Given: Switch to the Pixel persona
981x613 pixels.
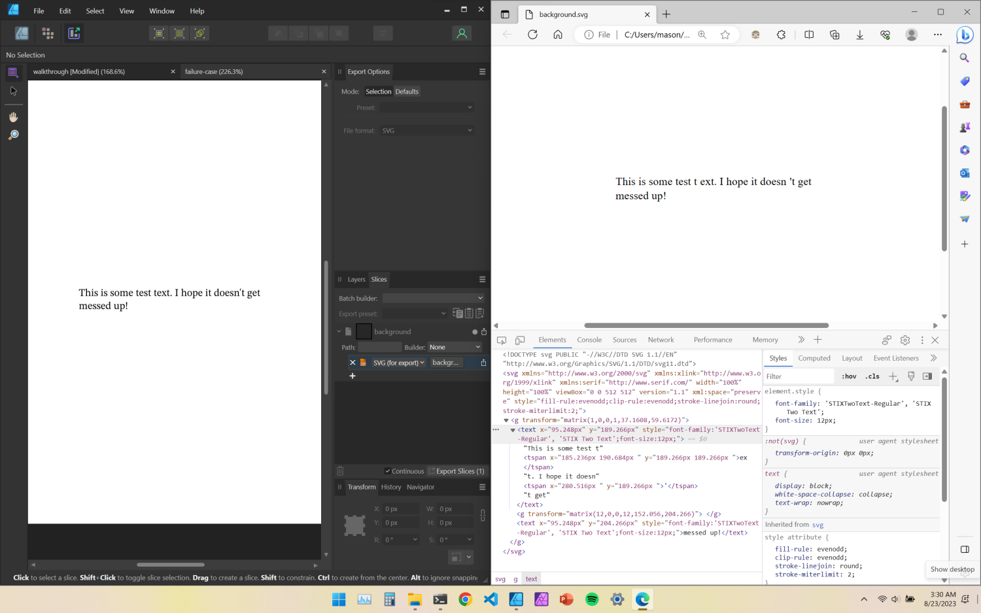Looking at the screenshot, I should pyautogui.click(x=47, y=33).
